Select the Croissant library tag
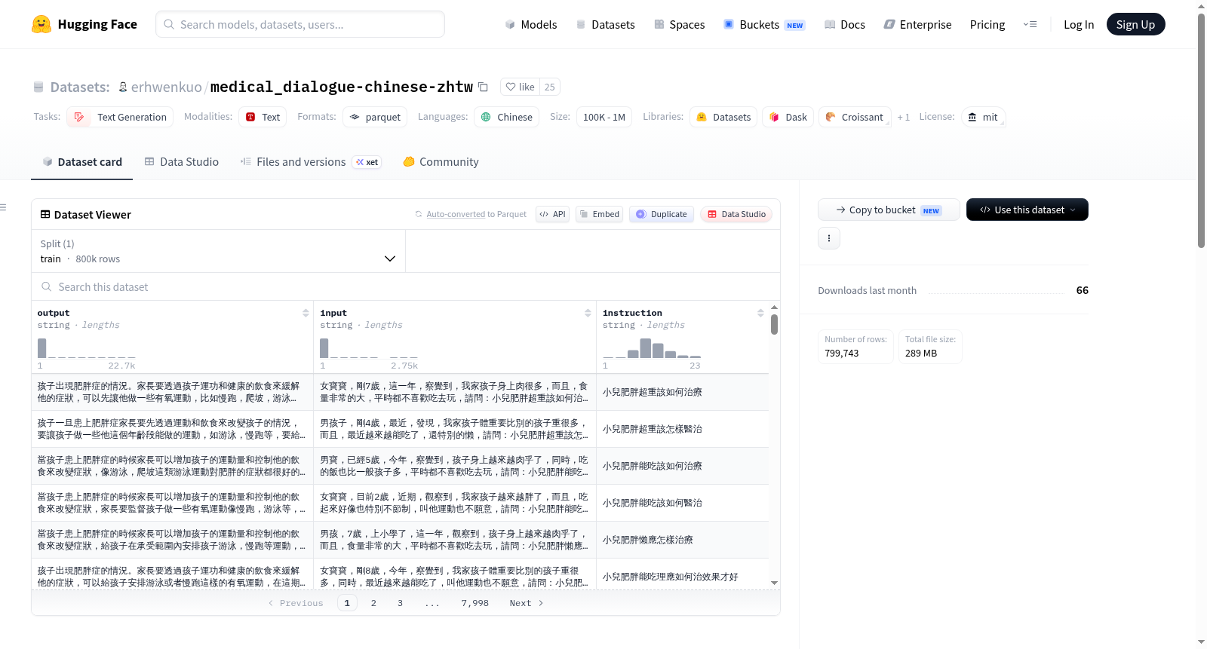1207x649 pixels. 855,117
